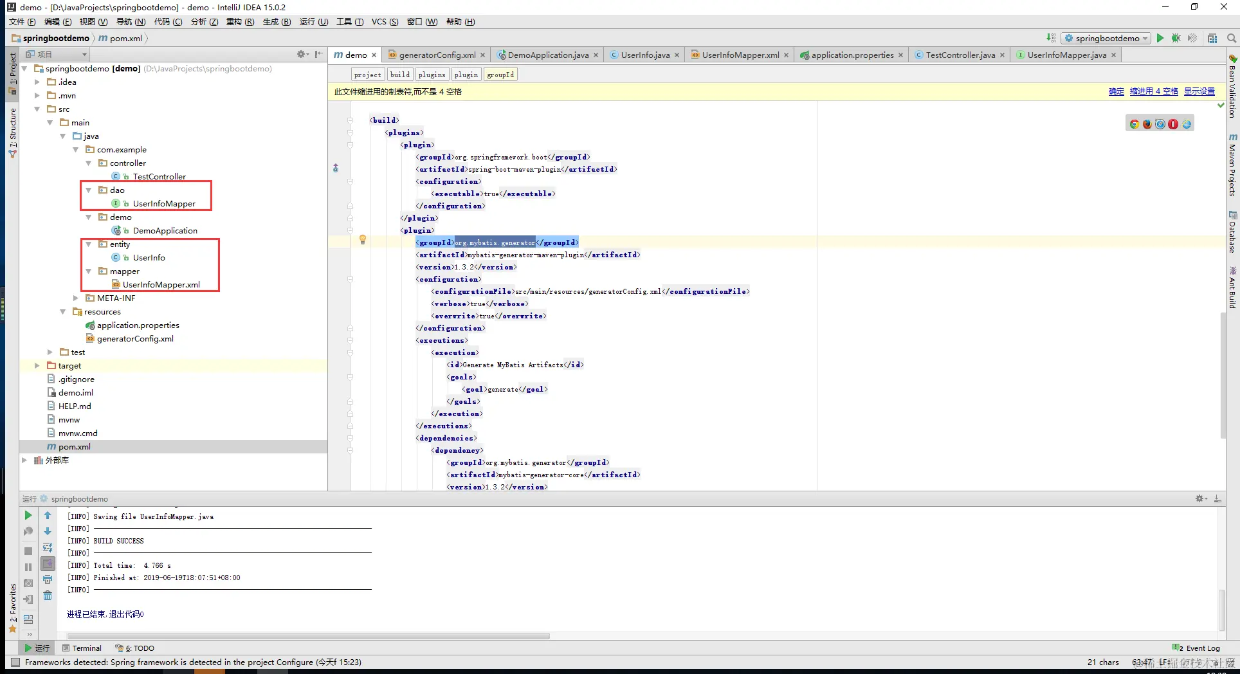The height and width of the screenshot is (674, 1240).
Task: Run with coverage from the main toolbar
Action: pos(1192,38)
